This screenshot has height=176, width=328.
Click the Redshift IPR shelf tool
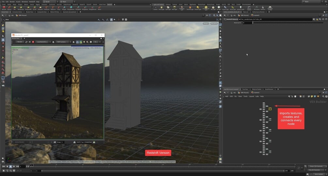(x=14, y=8)
